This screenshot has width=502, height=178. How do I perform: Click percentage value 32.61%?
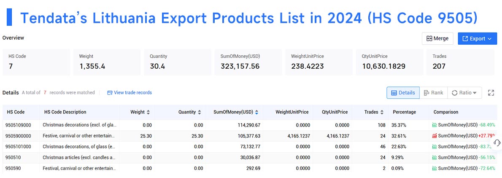pos(399,136)
